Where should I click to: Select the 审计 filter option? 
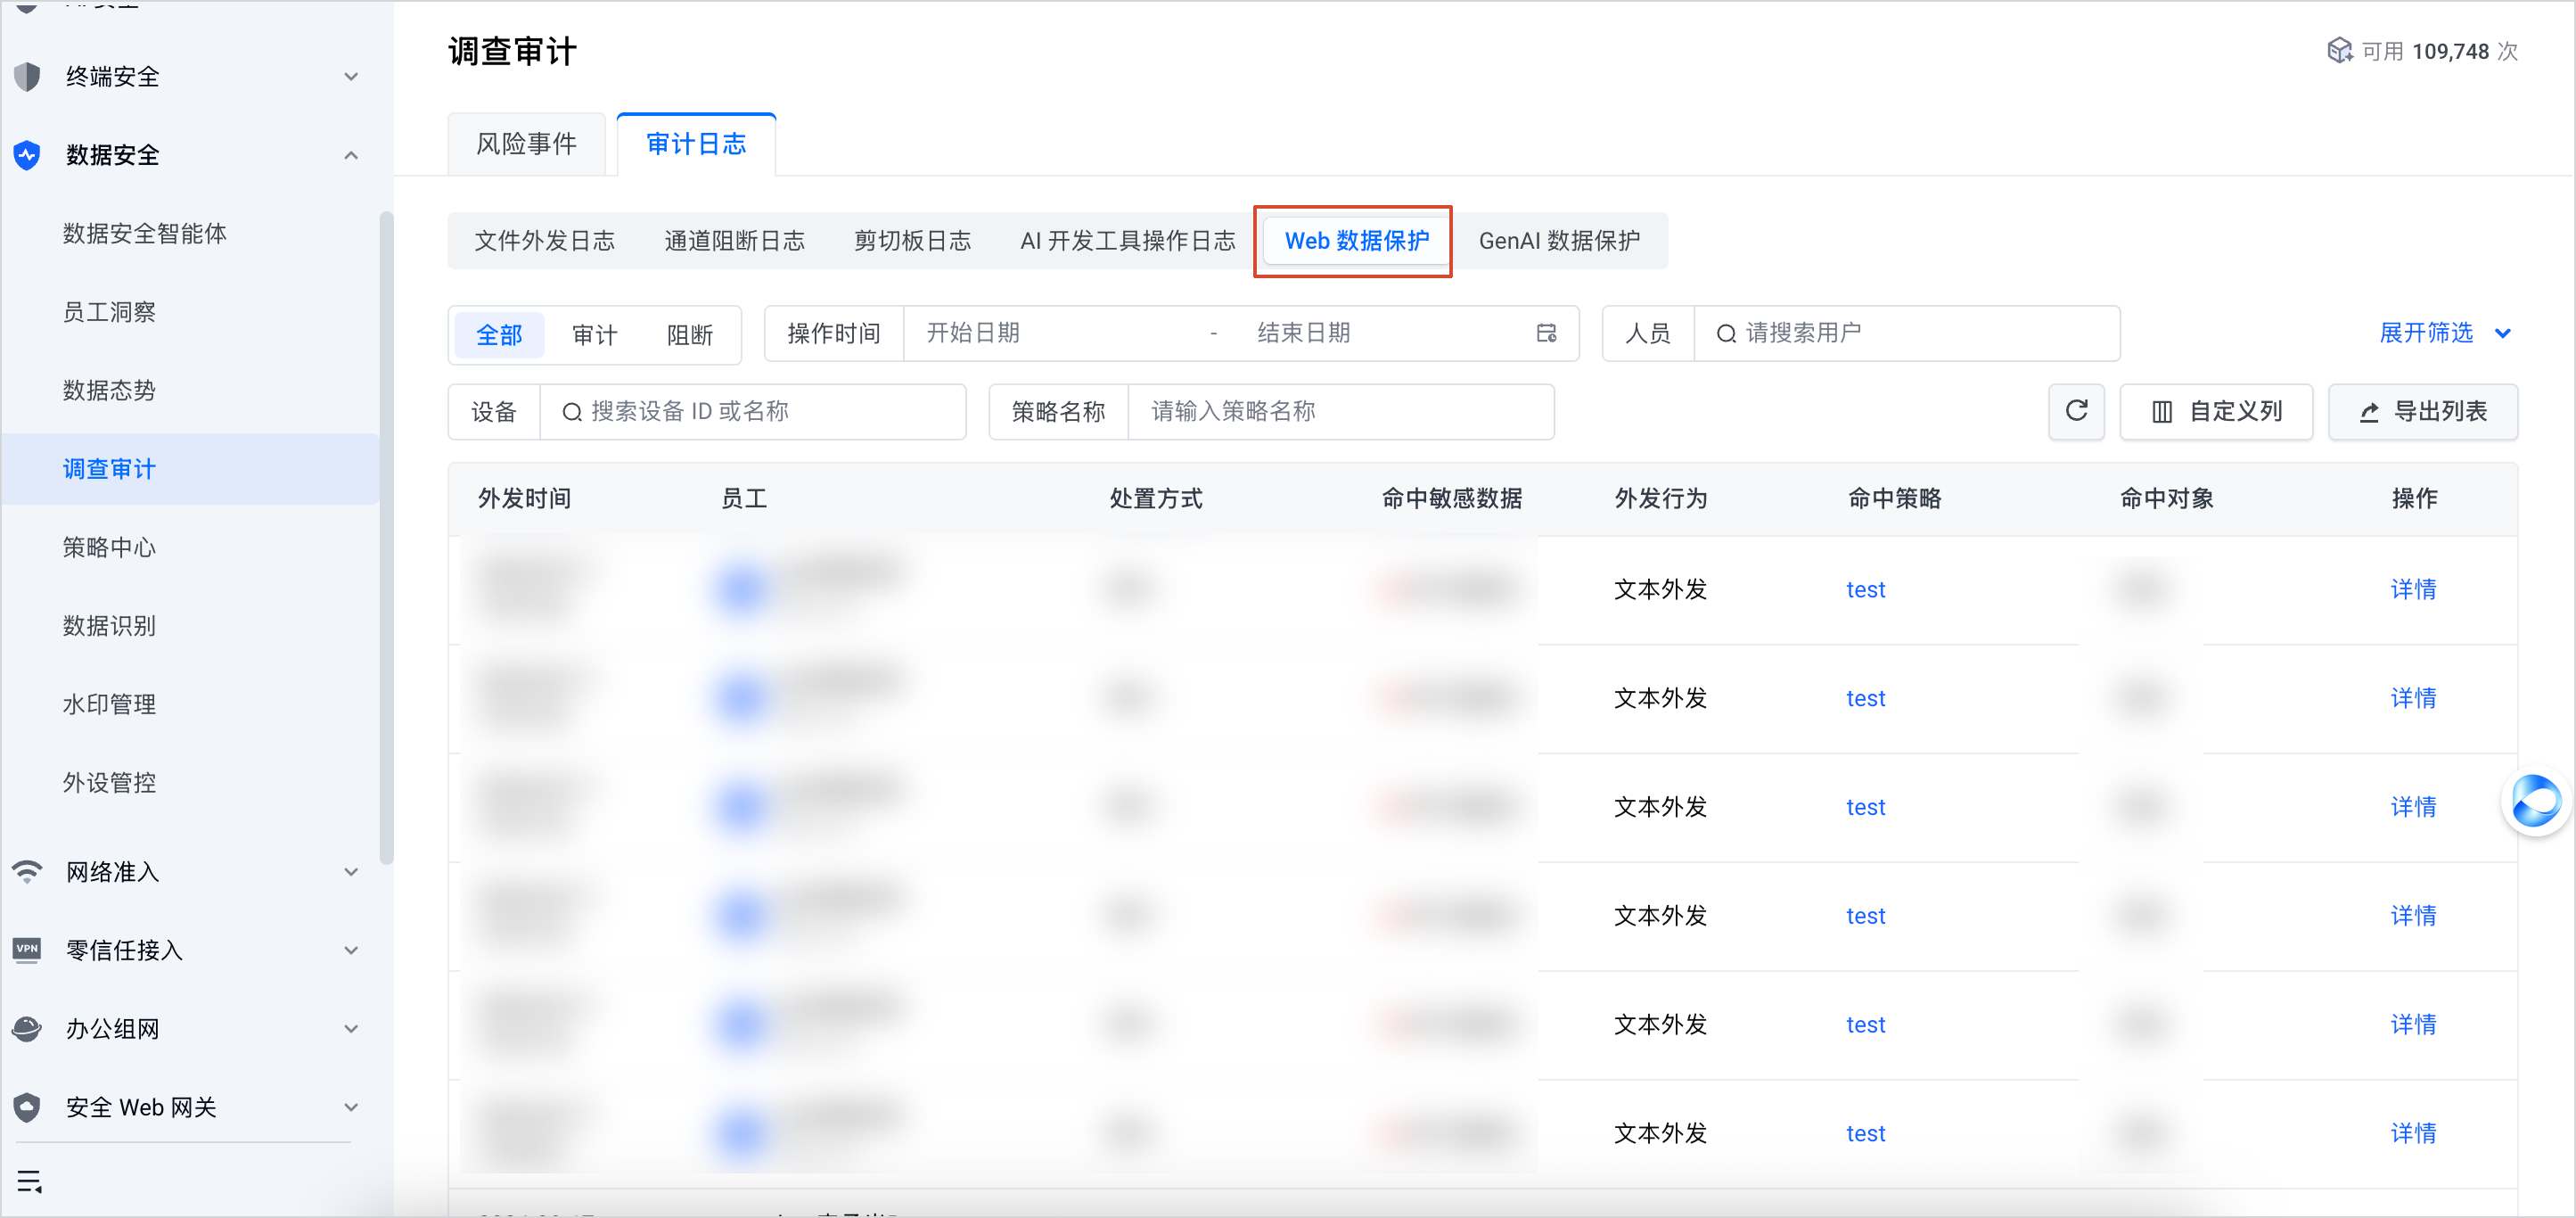pyautogui.click(x=595, y=334)
